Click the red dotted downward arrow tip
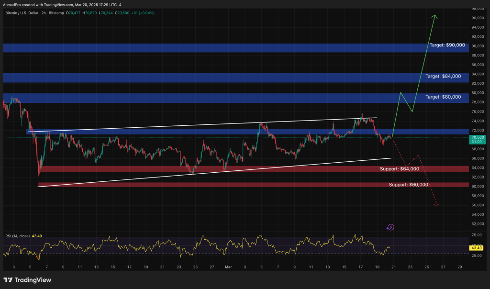490x289 pixels. [437, 206]
